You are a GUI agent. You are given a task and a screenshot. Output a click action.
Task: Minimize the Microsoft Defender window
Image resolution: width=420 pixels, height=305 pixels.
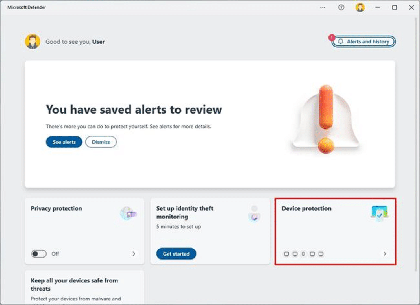pos(378,8)
